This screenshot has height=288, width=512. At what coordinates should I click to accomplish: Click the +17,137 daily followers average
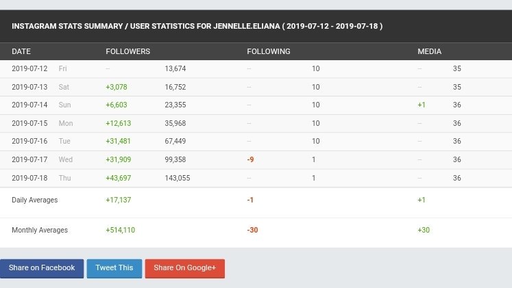click(x=118, y=200)
